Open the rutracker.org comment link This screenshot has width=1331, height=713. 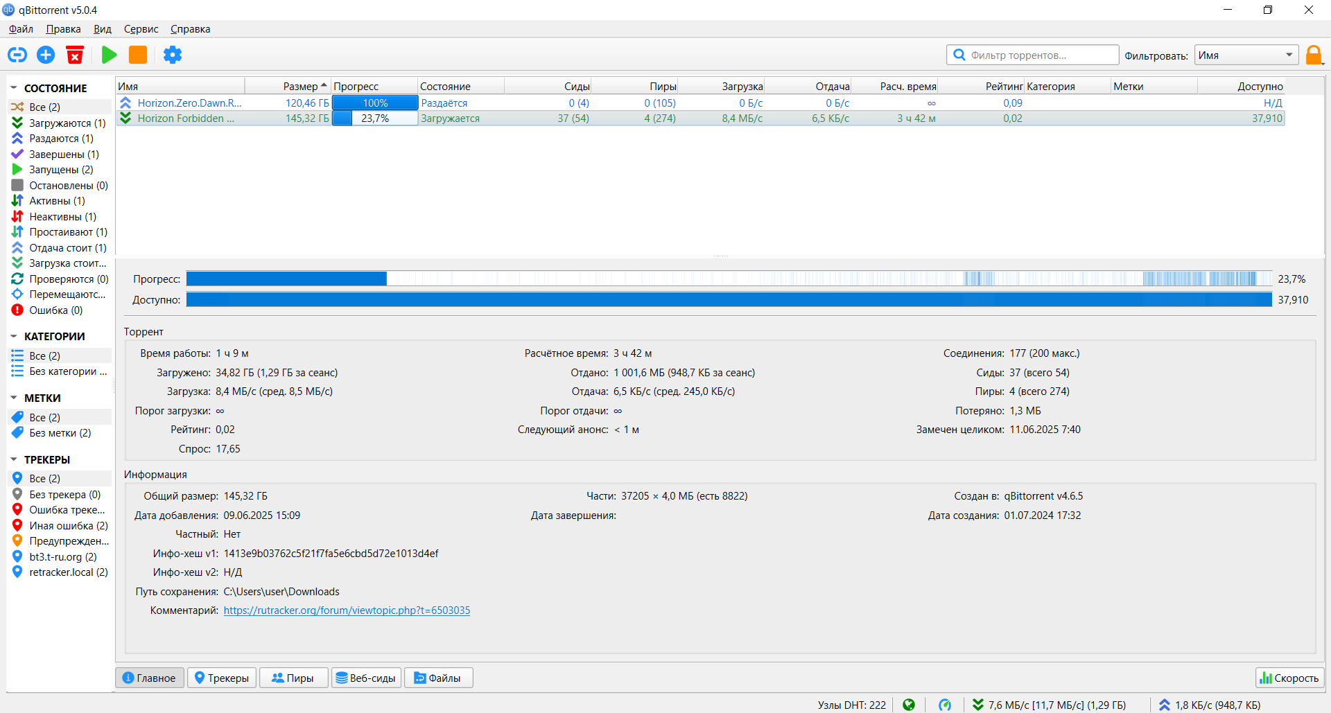[347, 610]
